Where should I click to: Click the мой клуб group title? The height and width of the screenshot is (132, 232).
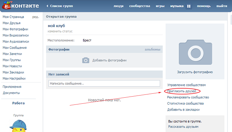click(56, 26)
